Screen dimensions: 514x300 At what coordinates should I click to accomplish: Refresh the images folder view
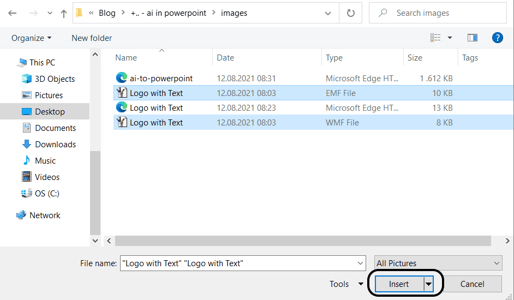coord(350,13)
